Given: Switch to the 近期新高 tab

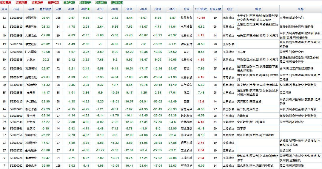Looking at the screenshot, I should click(21, 3).
